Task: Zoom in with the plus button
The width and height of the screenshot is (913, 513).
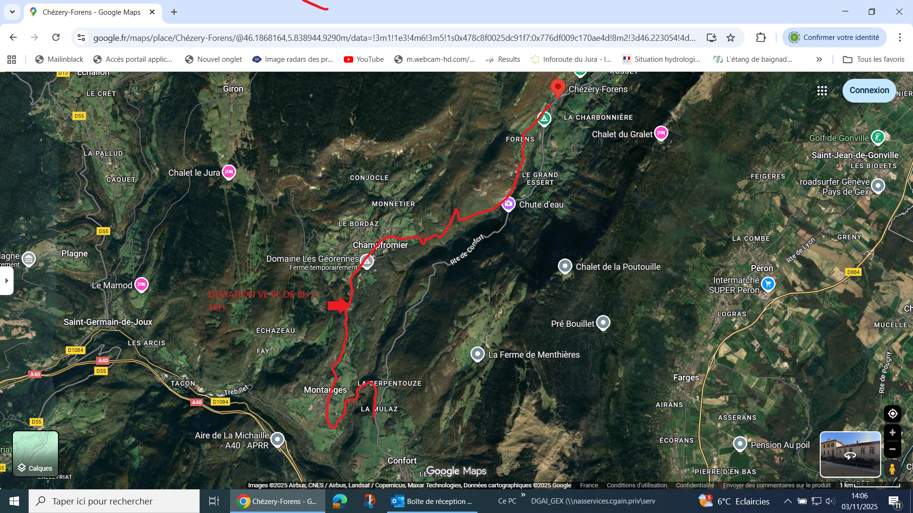Action: pos(892,433)
